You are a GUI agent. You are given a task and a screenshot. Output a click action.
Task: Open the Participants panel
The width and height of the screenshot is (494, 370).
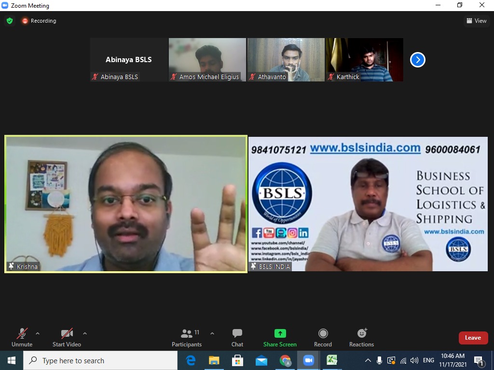point(187,338)
